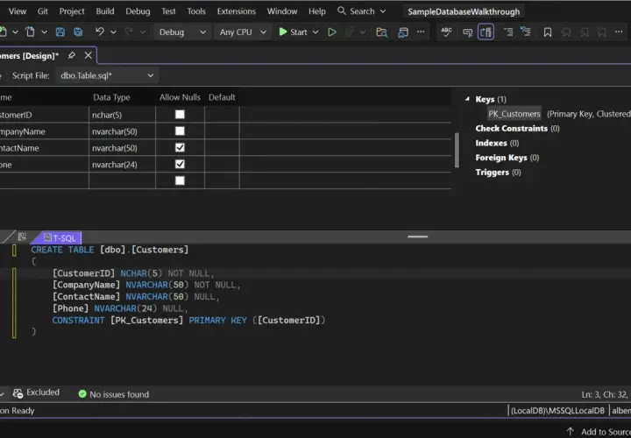Open the Any CPU platform dropdown

pos(243,32)
